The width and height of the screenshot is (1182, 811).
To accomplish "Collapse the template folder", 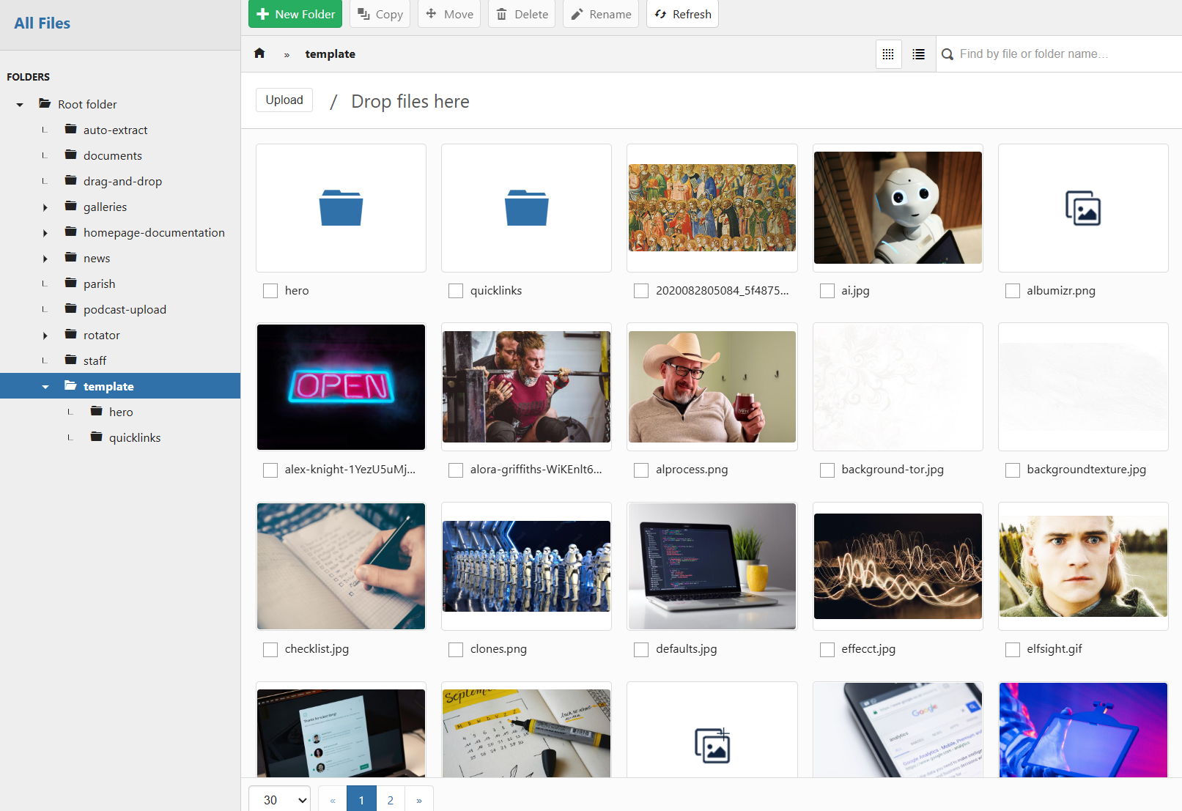I will click(45, 387).
